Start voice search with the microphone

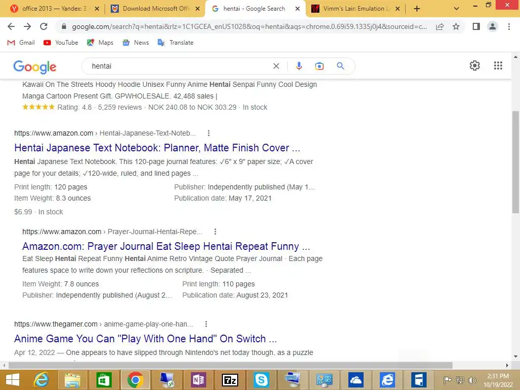pyautogui.click(x=299, y=66)
